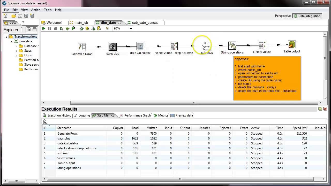Replay the transformation
Image resolution: width=331 pixels, height=186 pixels.
[73, 28]
